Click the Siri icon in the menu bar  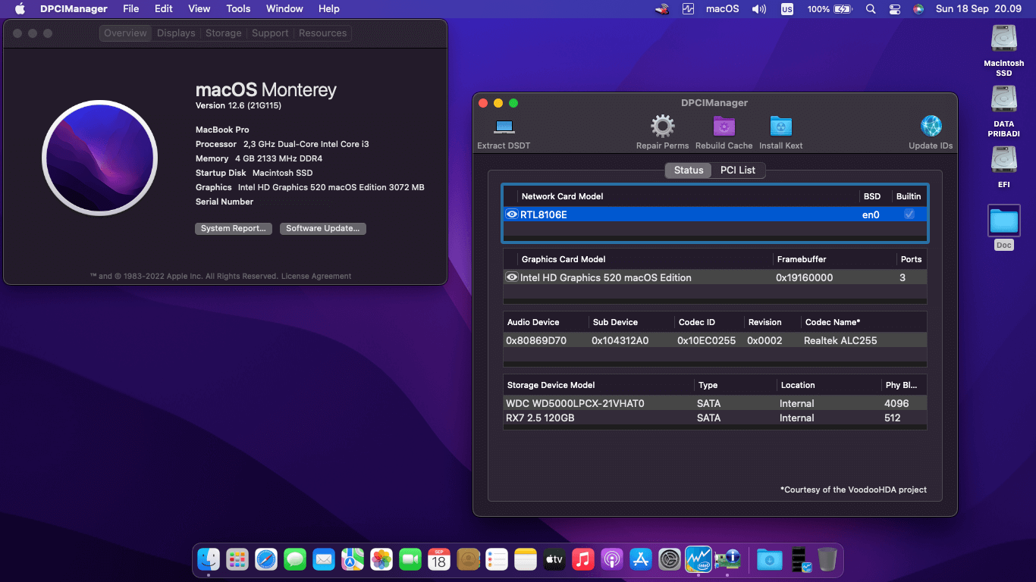coord(918,9)
